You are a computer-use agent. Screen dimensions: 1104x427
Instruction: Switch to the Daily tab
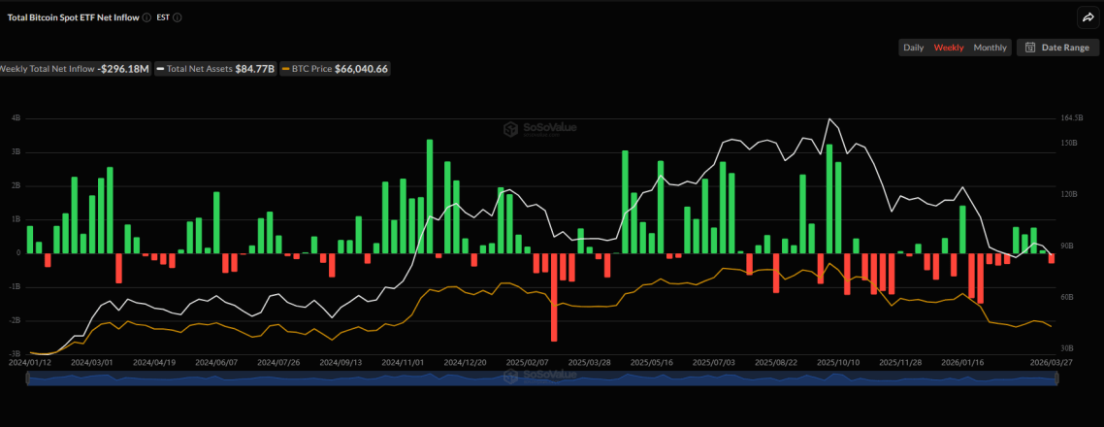[x=913, y=48]
